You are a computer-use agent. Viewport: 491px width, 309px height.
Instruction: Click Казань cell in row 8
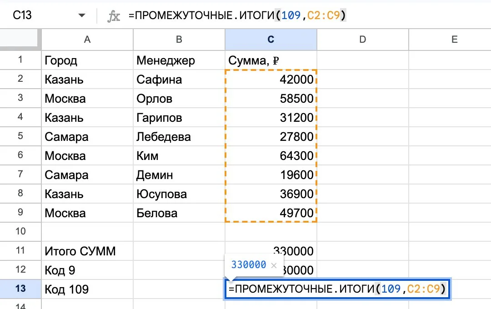pyautogui.click(x=87, y=194)
